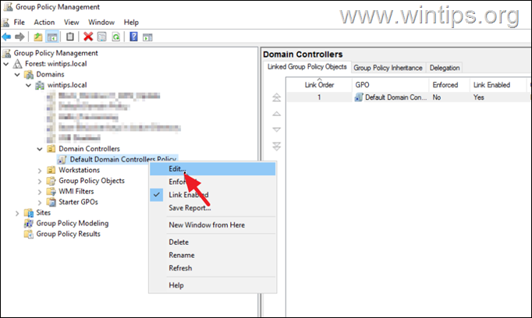Click the Move link to top arrow

tap(275, 97)
